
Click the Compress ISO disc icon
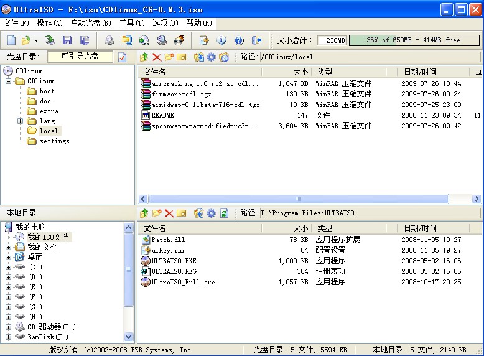click(144, 40)
